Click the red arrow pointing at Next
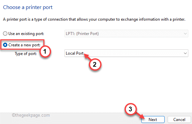 point(140,115)
